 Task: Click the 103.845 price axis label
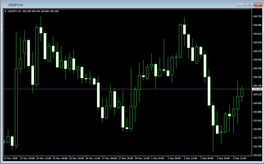[x=257, y=129]
